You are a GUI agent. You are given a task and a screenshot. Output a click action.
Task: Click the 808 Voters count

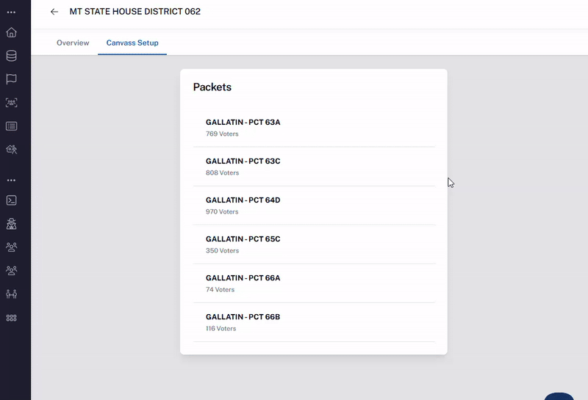point(223,172)
